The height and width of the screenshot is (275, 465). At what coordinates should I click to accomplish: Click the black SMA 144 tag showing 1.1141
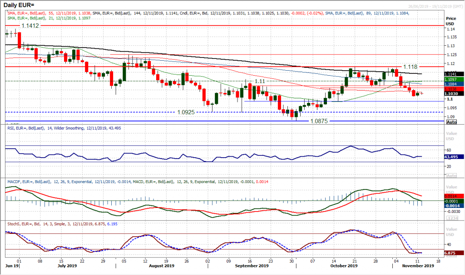[451, 74]
